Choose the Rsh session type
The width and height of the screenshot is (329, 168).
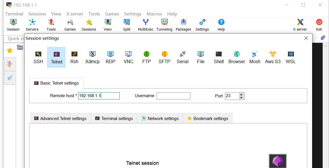pyautogui.click(x=74, y=57)
